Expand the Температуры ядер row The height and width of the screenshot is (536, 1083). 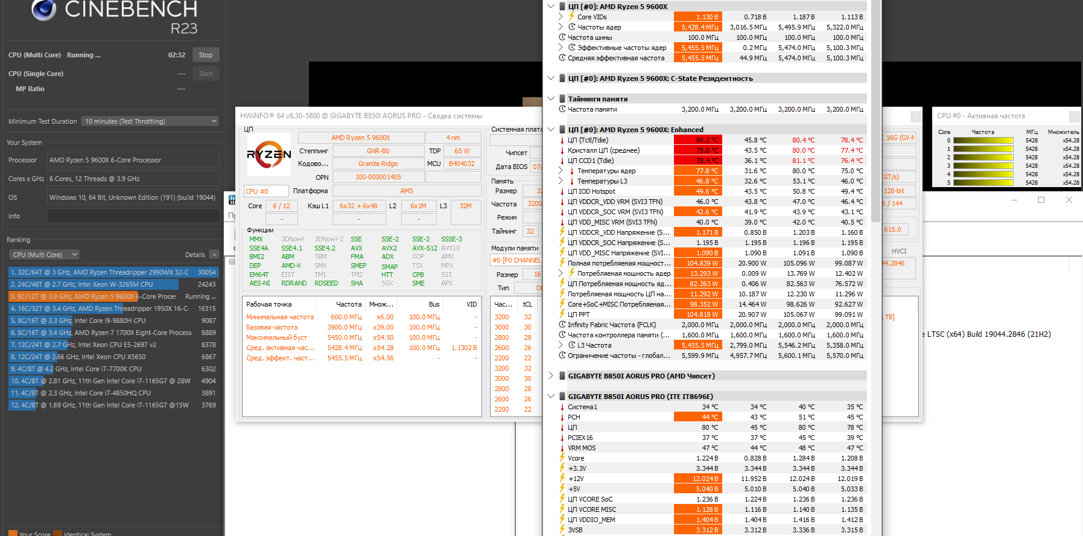pyautogui.click(x=561, y=171)
